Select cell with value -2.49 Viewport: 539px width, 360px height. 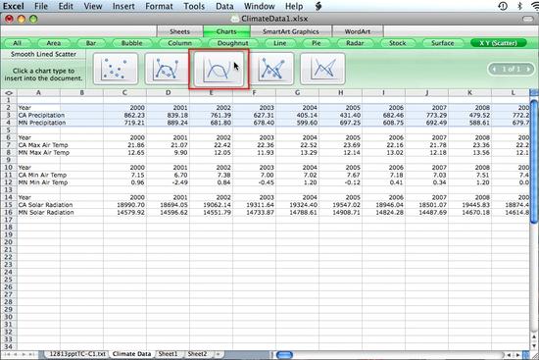pyautogui.click(x=169, y=182)
